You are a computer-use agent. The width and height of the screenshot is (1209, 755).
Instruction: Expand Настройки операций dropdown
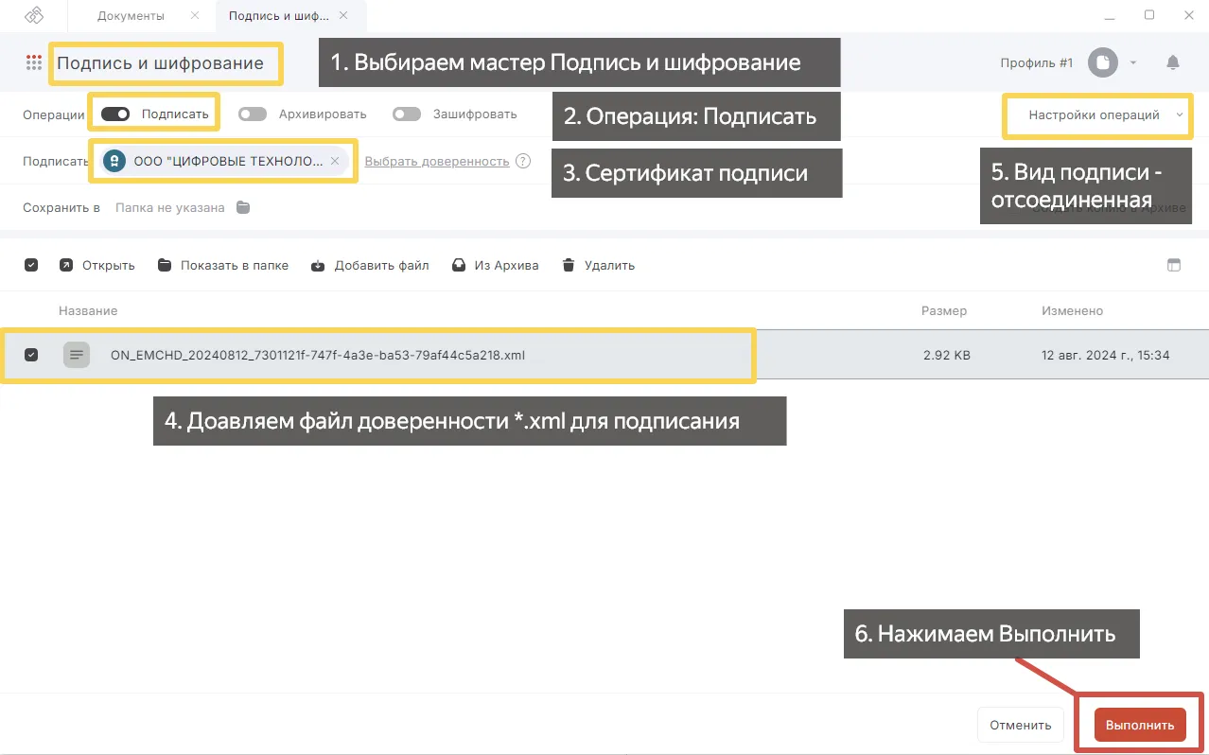point(1105,114)
